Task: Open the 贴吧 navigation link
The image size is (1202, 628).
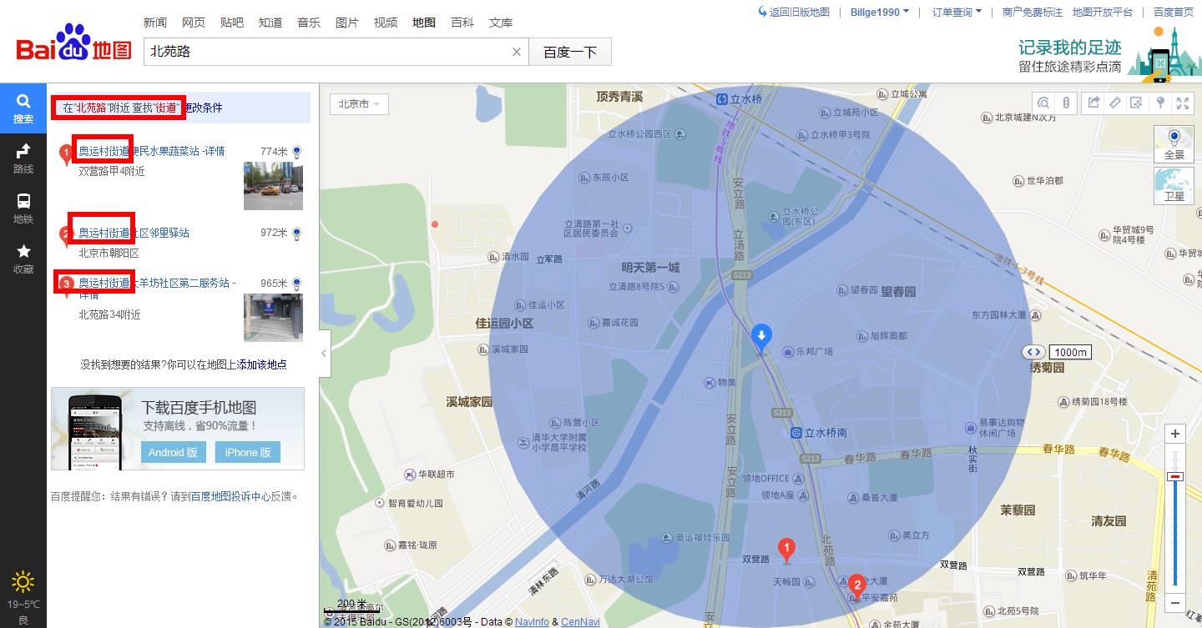Action: (232, 23)
